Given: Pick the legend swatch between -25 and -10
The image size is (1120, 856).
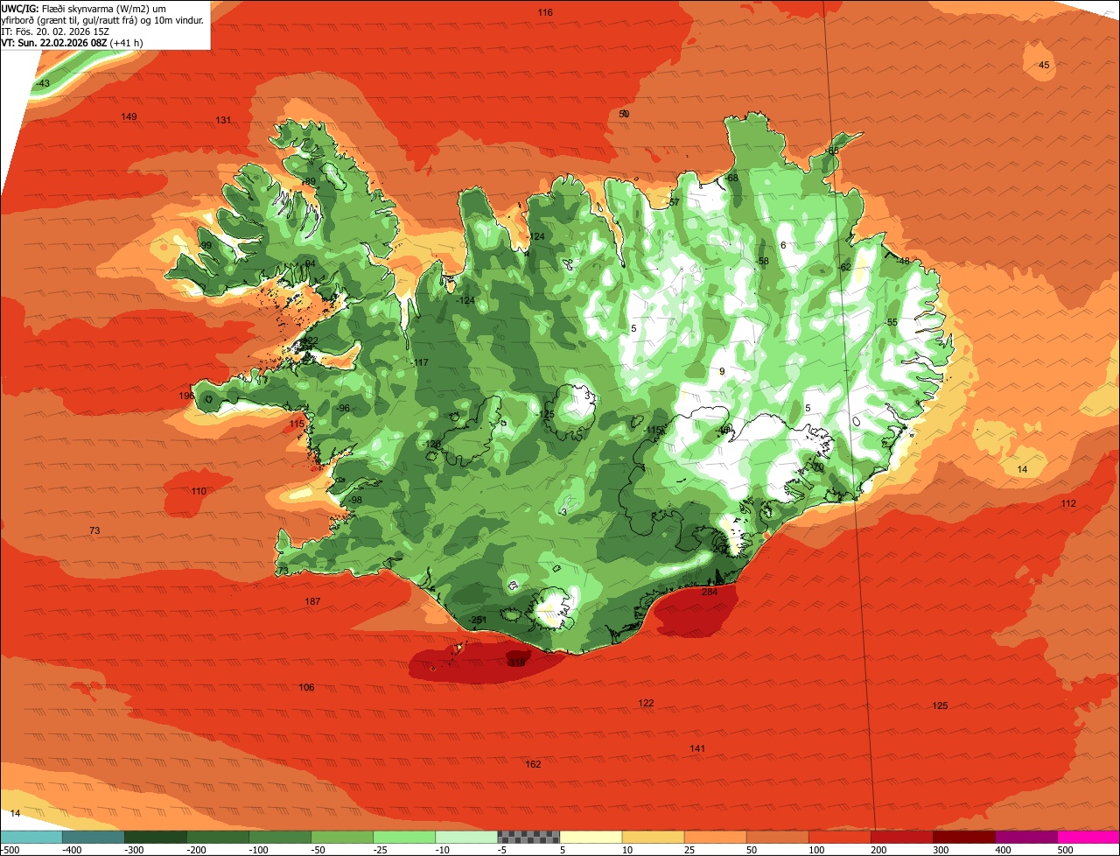Looking at the screenshot, I should [404, 837].
